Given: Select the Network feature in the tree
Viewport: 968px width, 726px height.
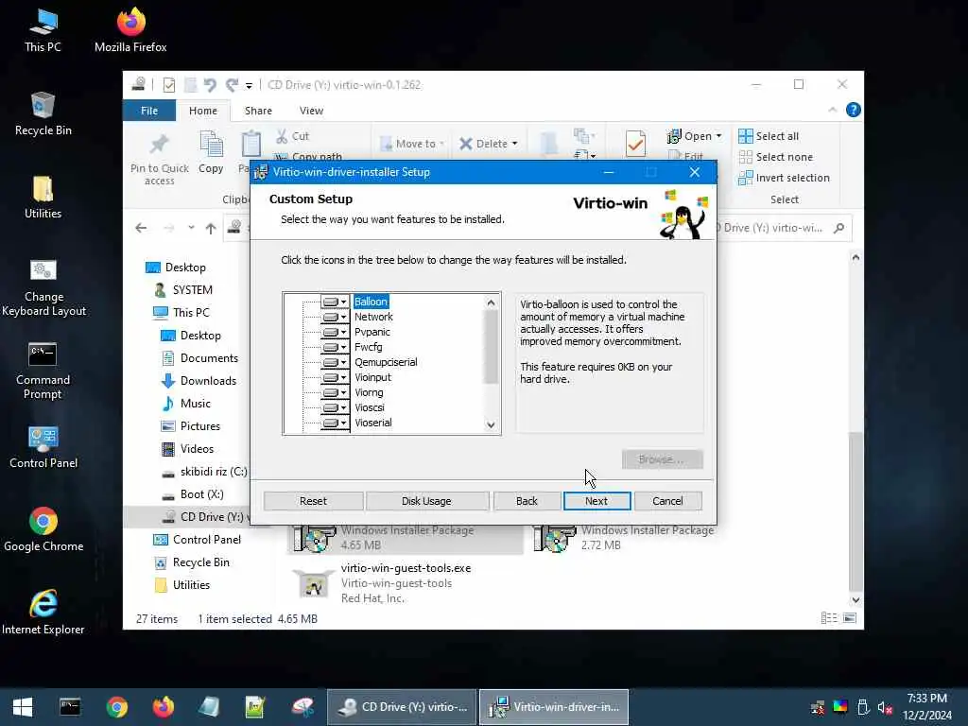Looking at the screenshot, I should [x=373, y=317].
